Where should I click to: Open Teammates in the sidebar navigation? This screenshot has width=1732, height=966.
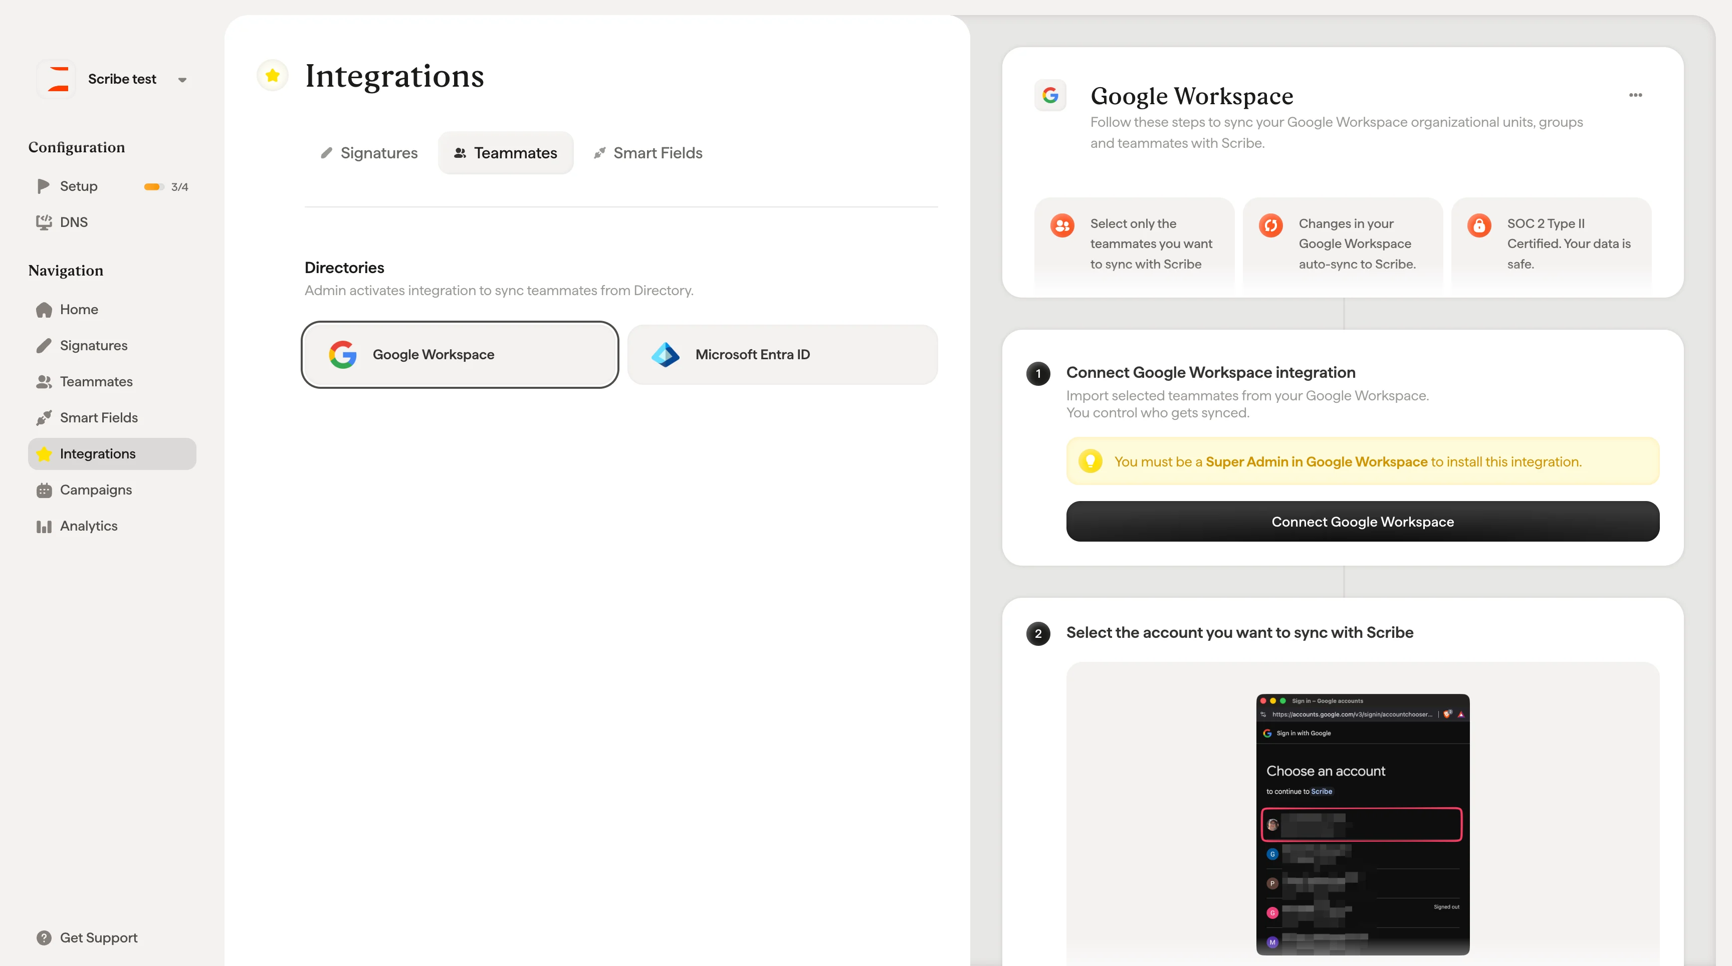coord(112,382)
